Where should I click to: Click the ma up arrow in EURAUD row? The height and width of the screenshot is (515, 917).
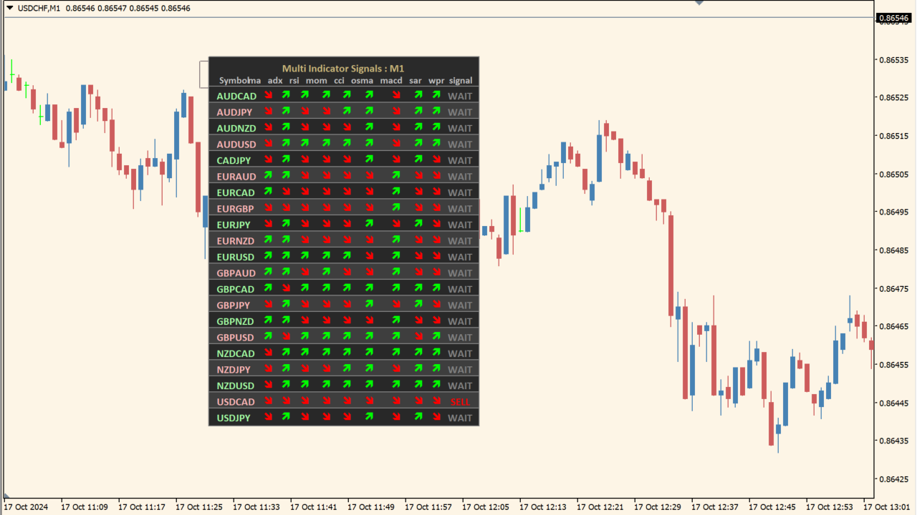coord(268,175)
